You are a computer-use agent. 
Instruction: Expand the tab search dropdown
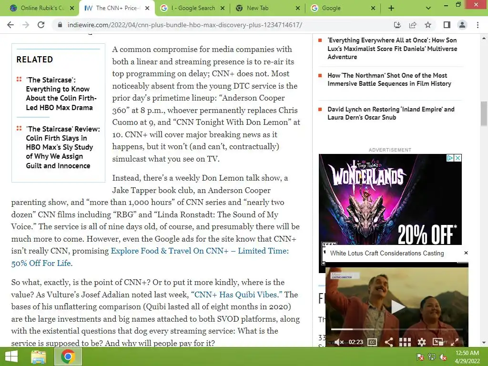428,8
